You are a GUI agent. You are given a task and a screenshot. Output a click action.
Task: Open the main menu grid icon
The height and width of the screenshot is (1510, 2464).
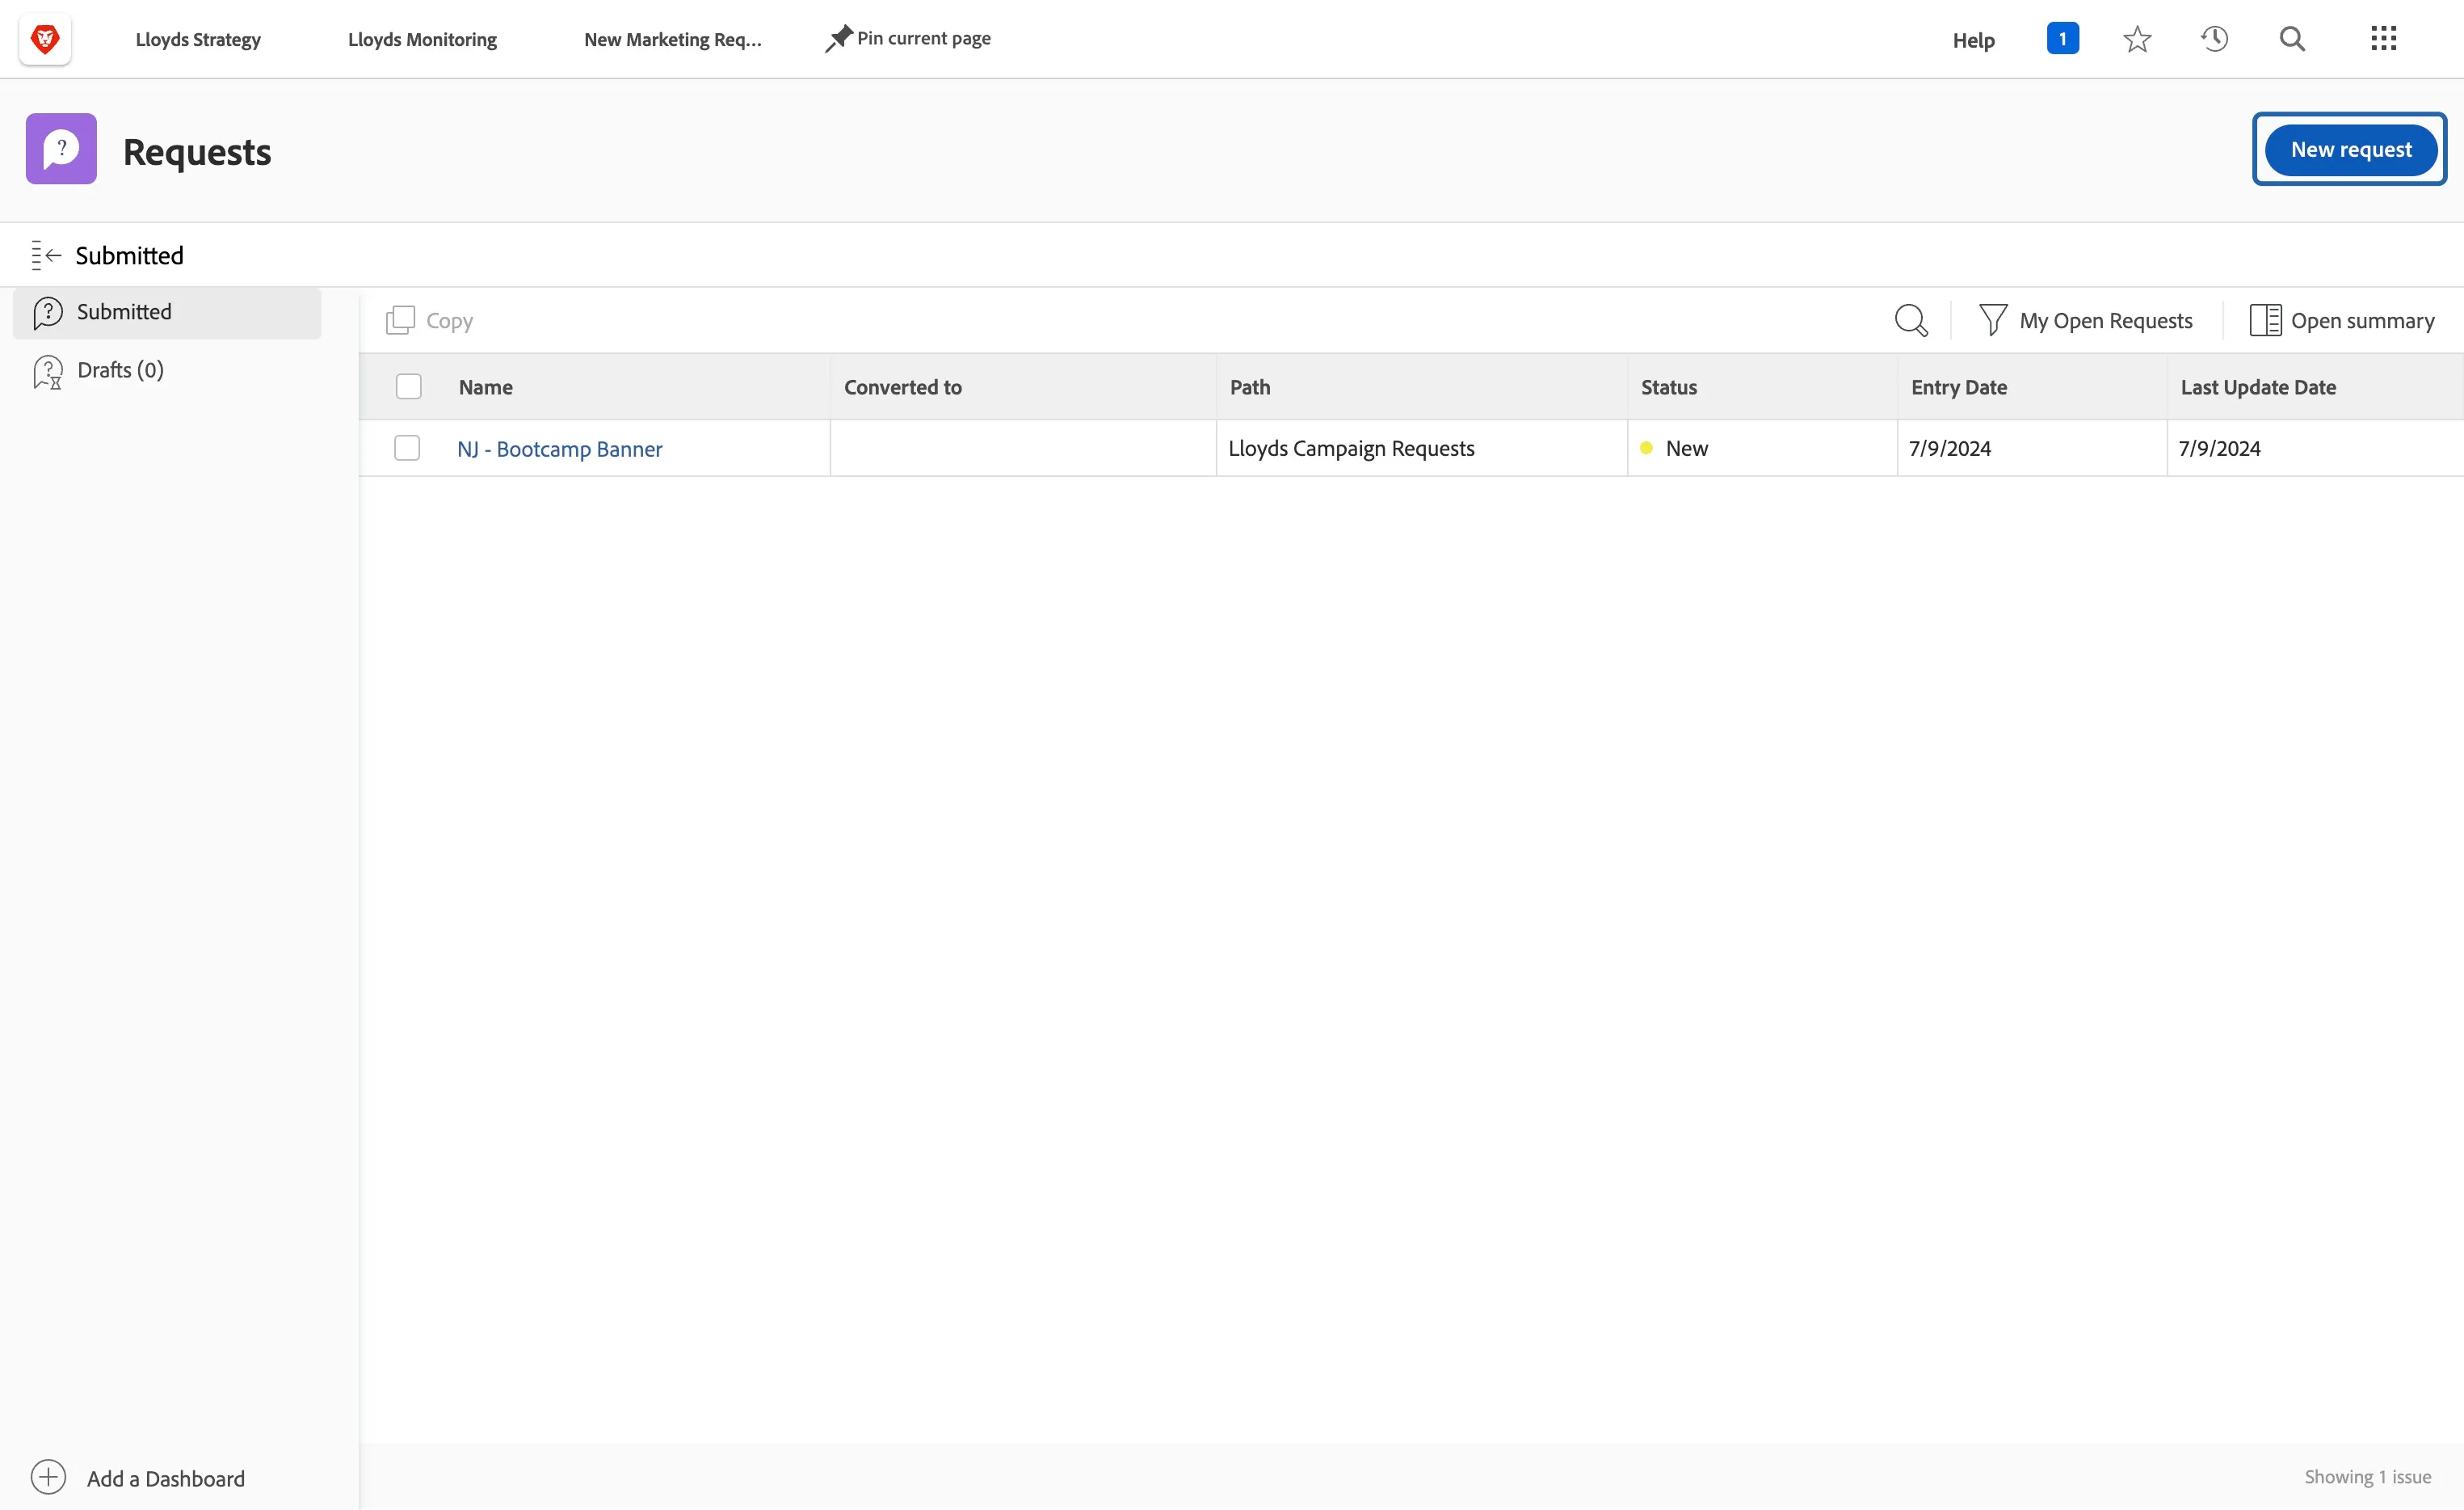point(2383,39)
